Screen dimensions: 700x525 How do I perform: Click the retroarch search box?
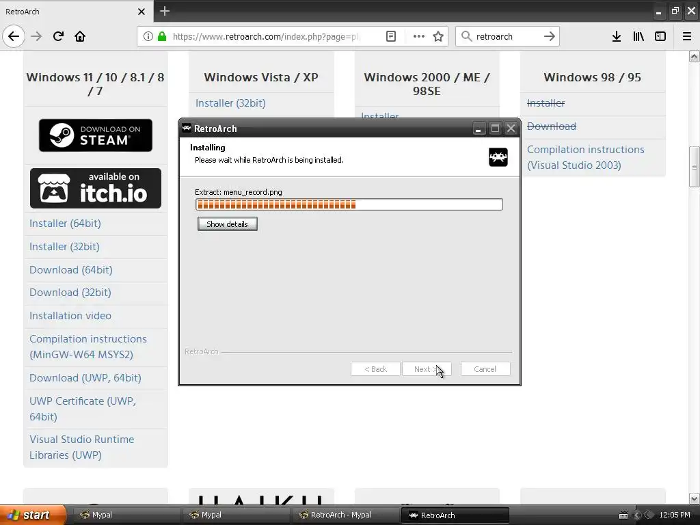(x=508, y=36)
